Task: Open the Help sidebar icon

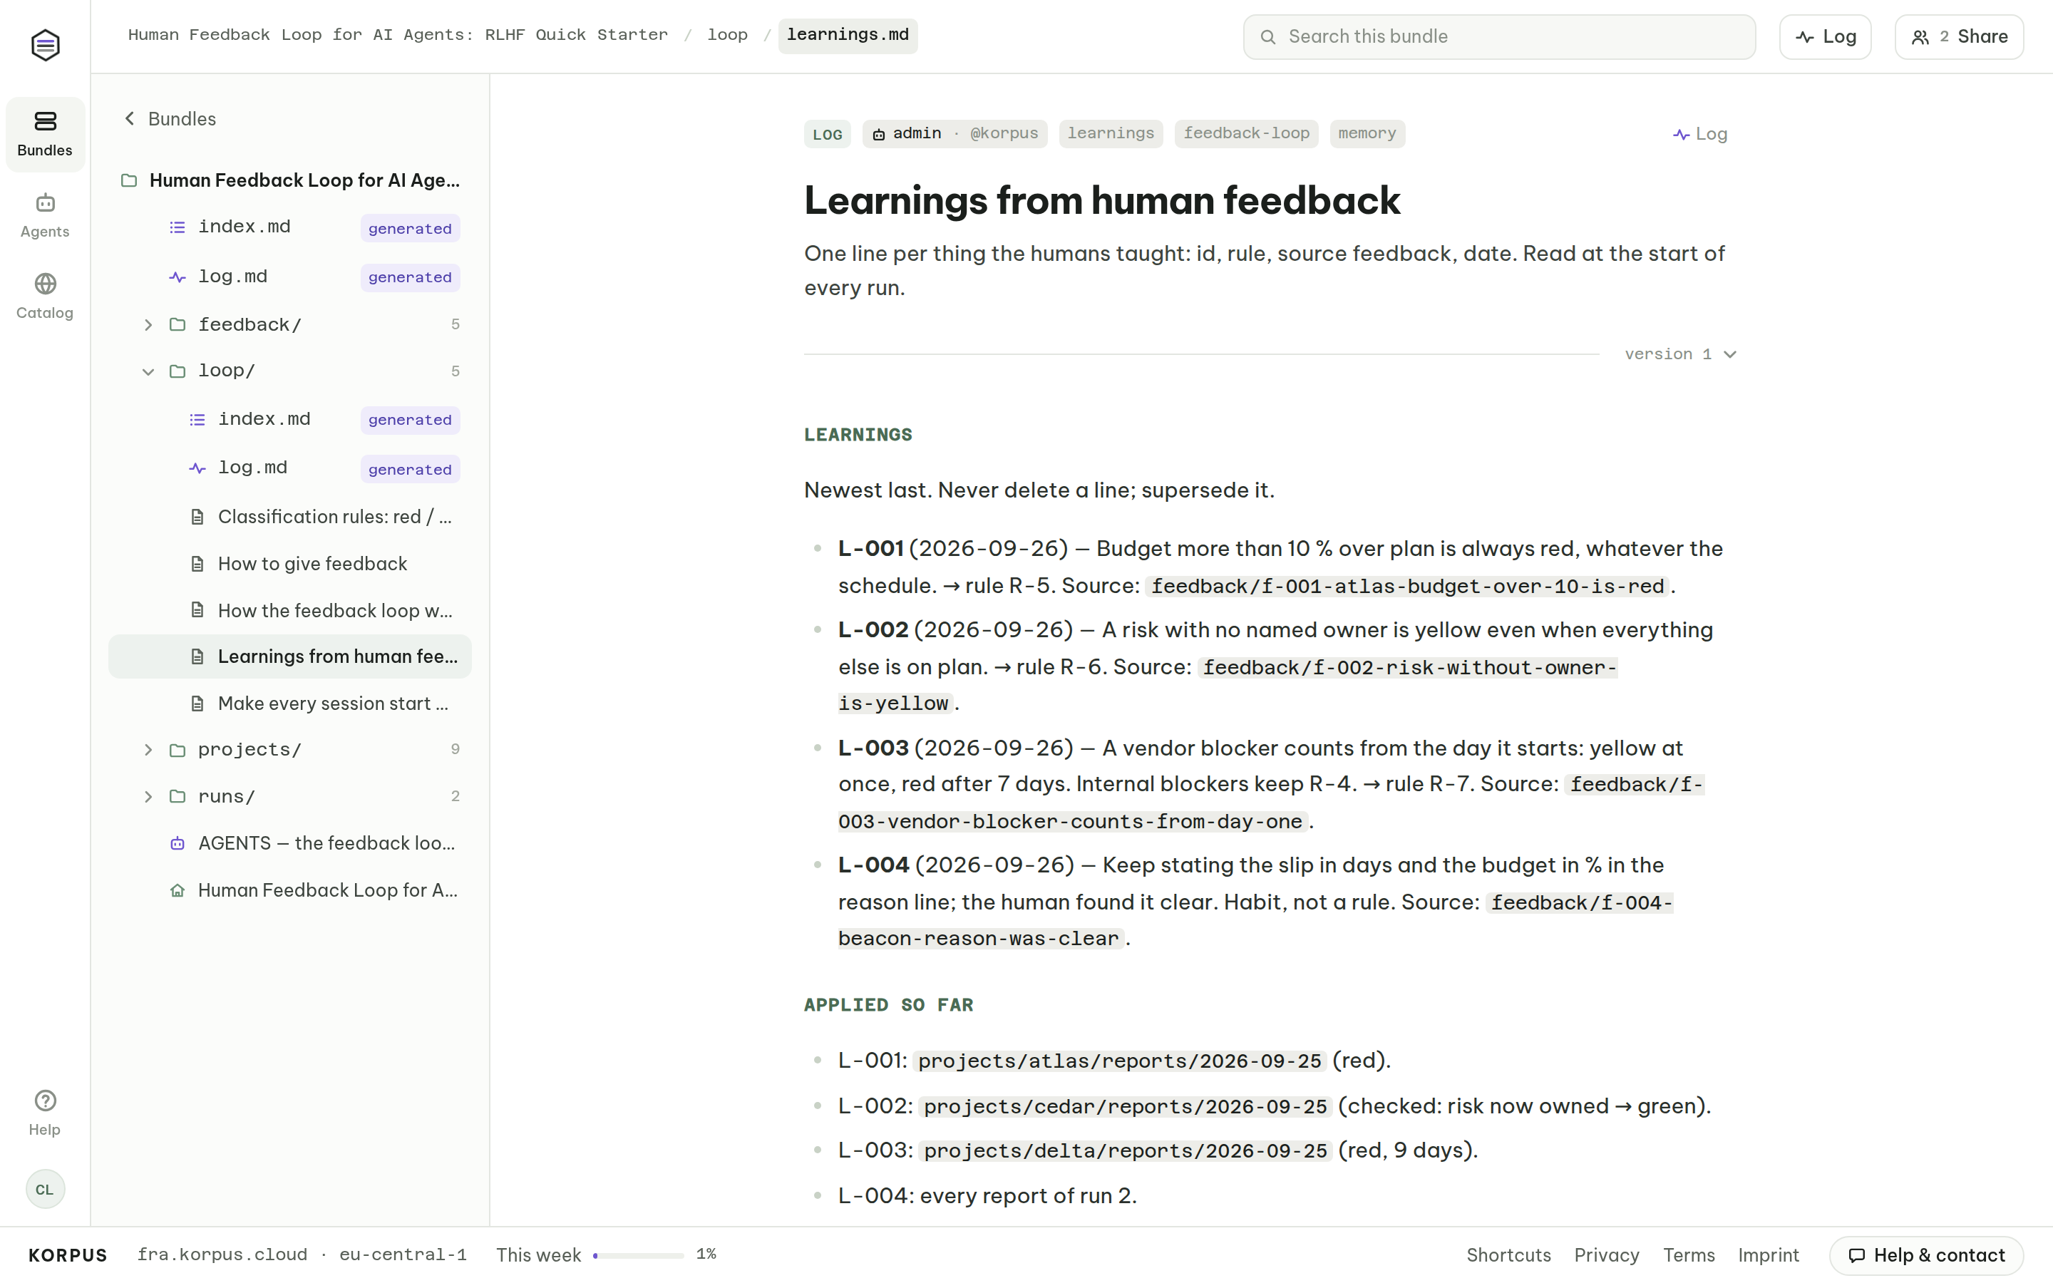Action: tap(45, 1113)
